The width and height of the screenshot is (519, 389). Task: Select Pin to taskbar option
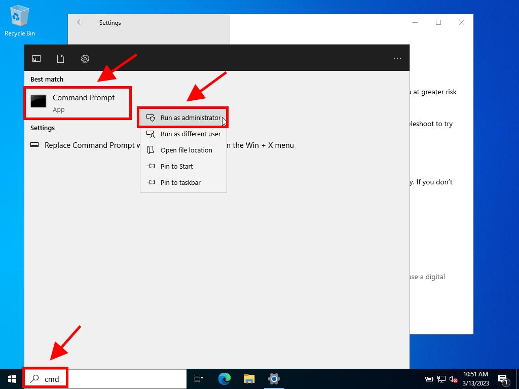[180, 182]
